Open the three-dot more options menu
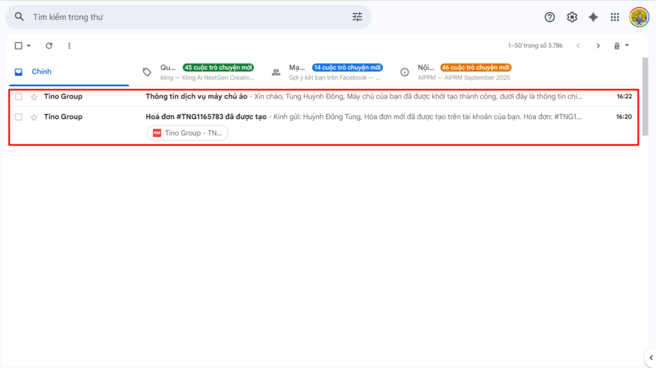Screen dimensions: 656x368 click(69, 46)
